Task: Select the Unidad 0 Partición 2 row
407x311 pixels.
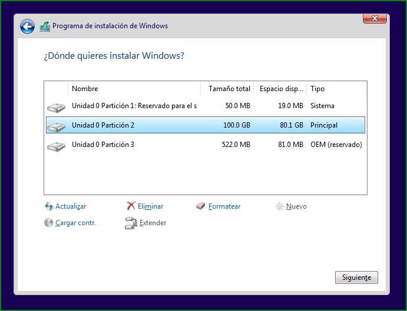Action: [x=206, y=125]
